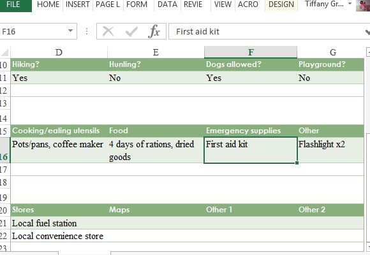Select the Yes cell under Dogs allowed?

251,78
